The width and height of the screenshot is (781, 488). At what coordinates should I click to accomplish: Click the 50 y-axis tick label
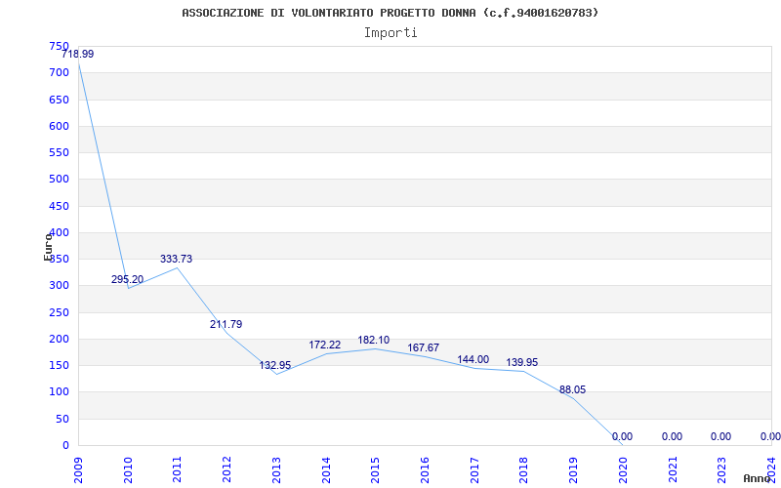(62, 420)
